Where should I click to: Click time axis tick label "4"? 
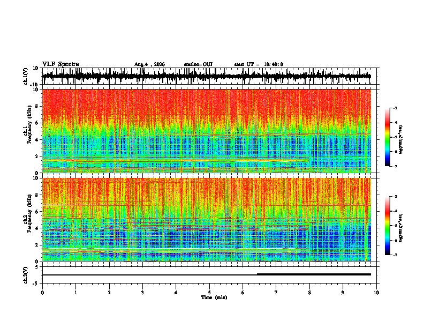click(x=176, y=293)
